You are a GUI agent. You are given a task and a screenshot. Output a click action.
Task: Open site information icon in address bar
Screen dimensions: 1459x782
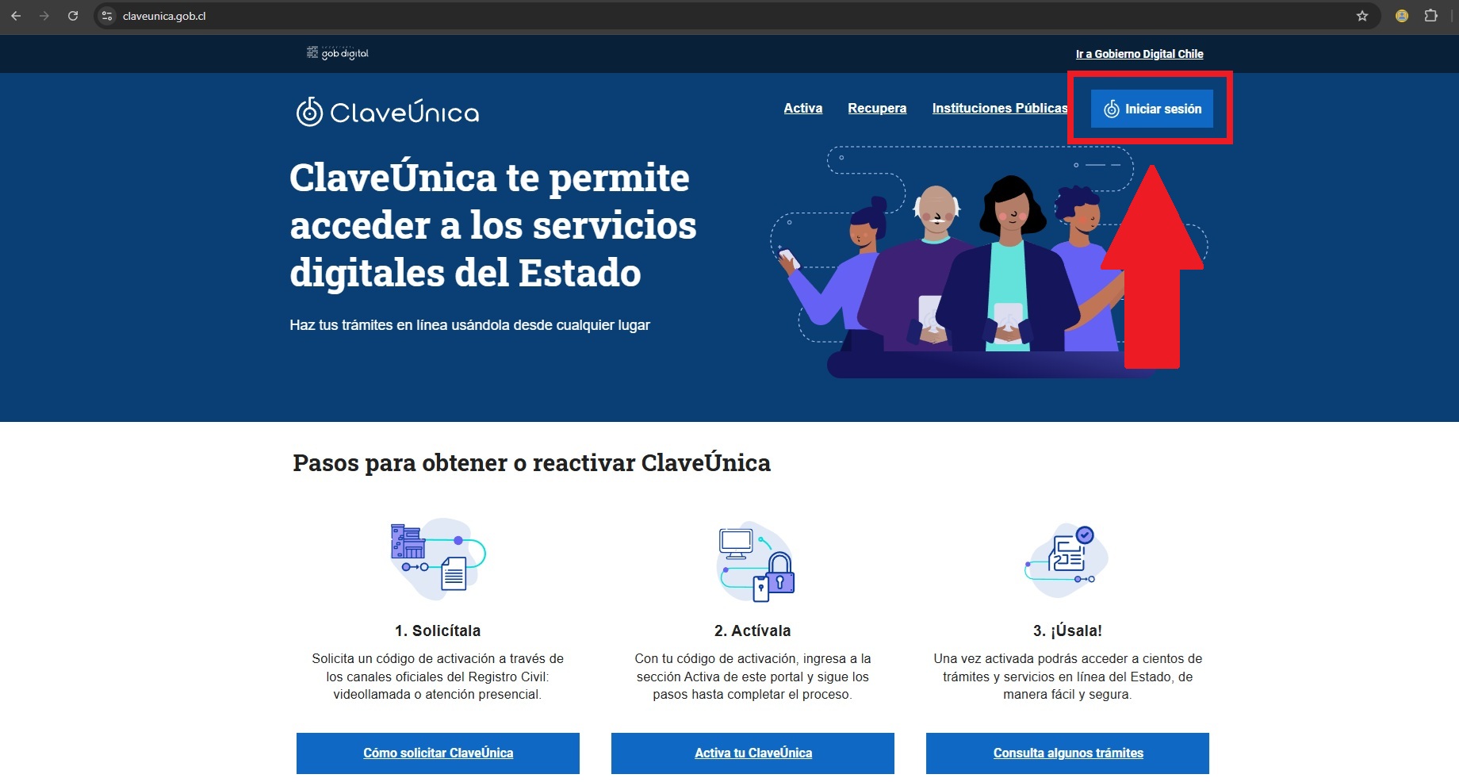108,16
